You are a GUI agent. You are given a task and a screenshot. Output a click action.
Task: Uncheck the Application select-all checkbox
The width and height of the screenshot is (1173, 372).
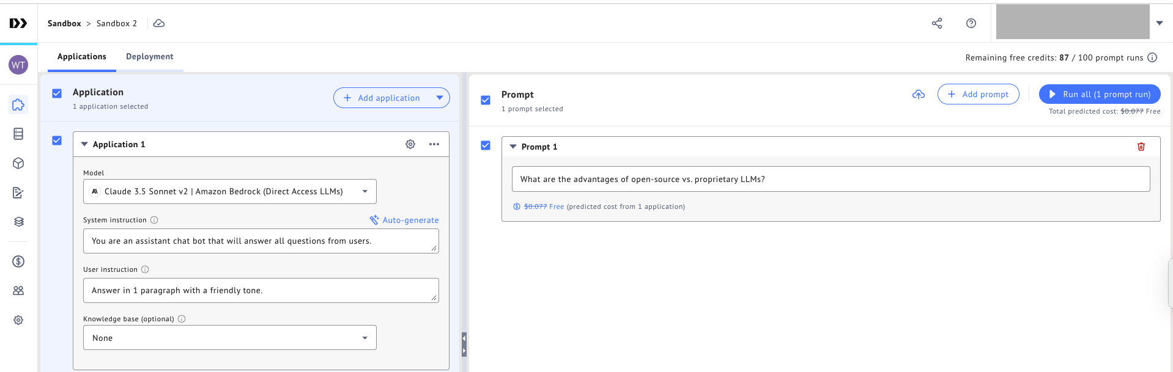click(x=57, y=93)
